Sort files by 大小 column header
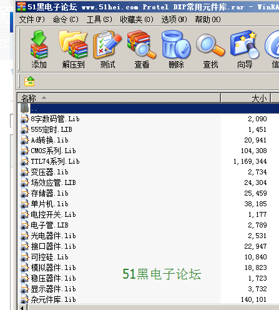This screenshot has width=279, height=310. (245, 98)
